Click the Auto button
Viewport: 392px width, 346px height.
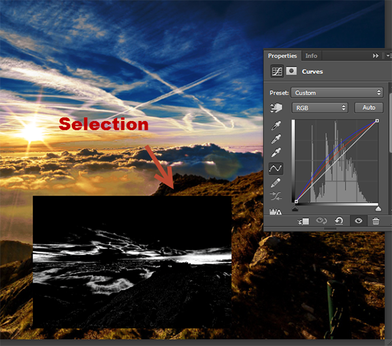368,107
